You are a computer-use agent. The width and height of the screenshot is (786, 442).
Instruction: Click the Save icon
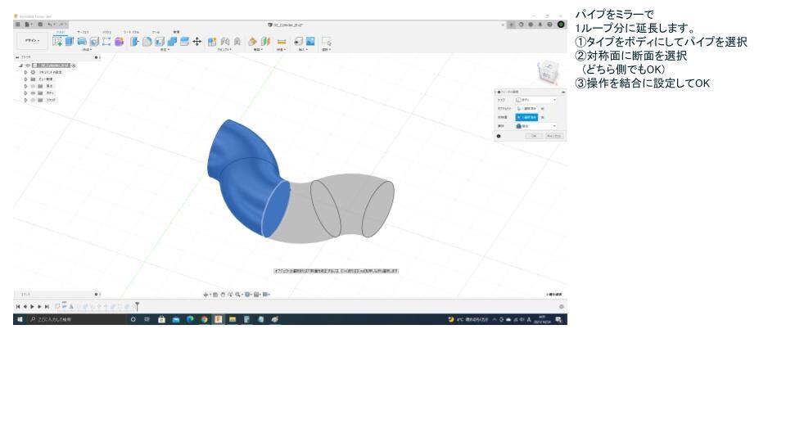coord(40,24)
